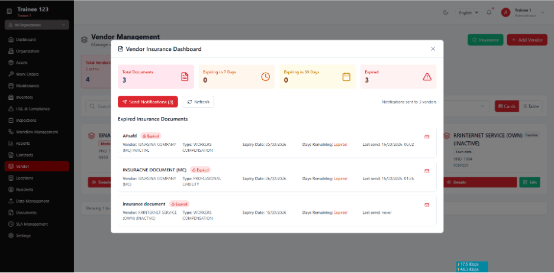
Task: Click the clock icon in Expiring in 7 Days
Action: pos(265,77)
